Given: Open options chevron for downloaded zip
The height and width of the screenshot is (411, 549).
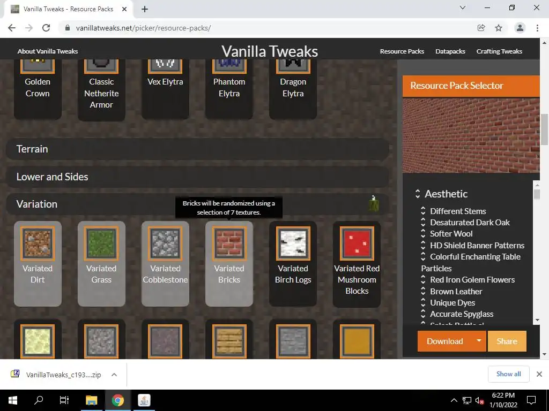Looking at the screenshot, I should [x=114, y=375].
